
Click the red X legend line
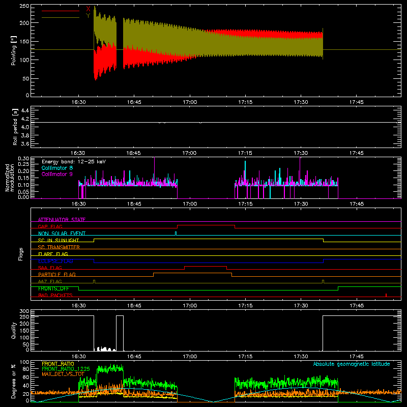60,11
